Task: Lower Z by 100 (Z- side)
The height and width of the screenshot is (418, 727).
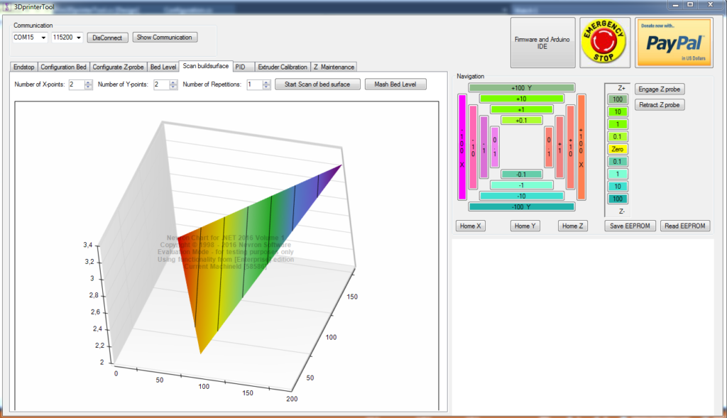Action: click(618, 199)
